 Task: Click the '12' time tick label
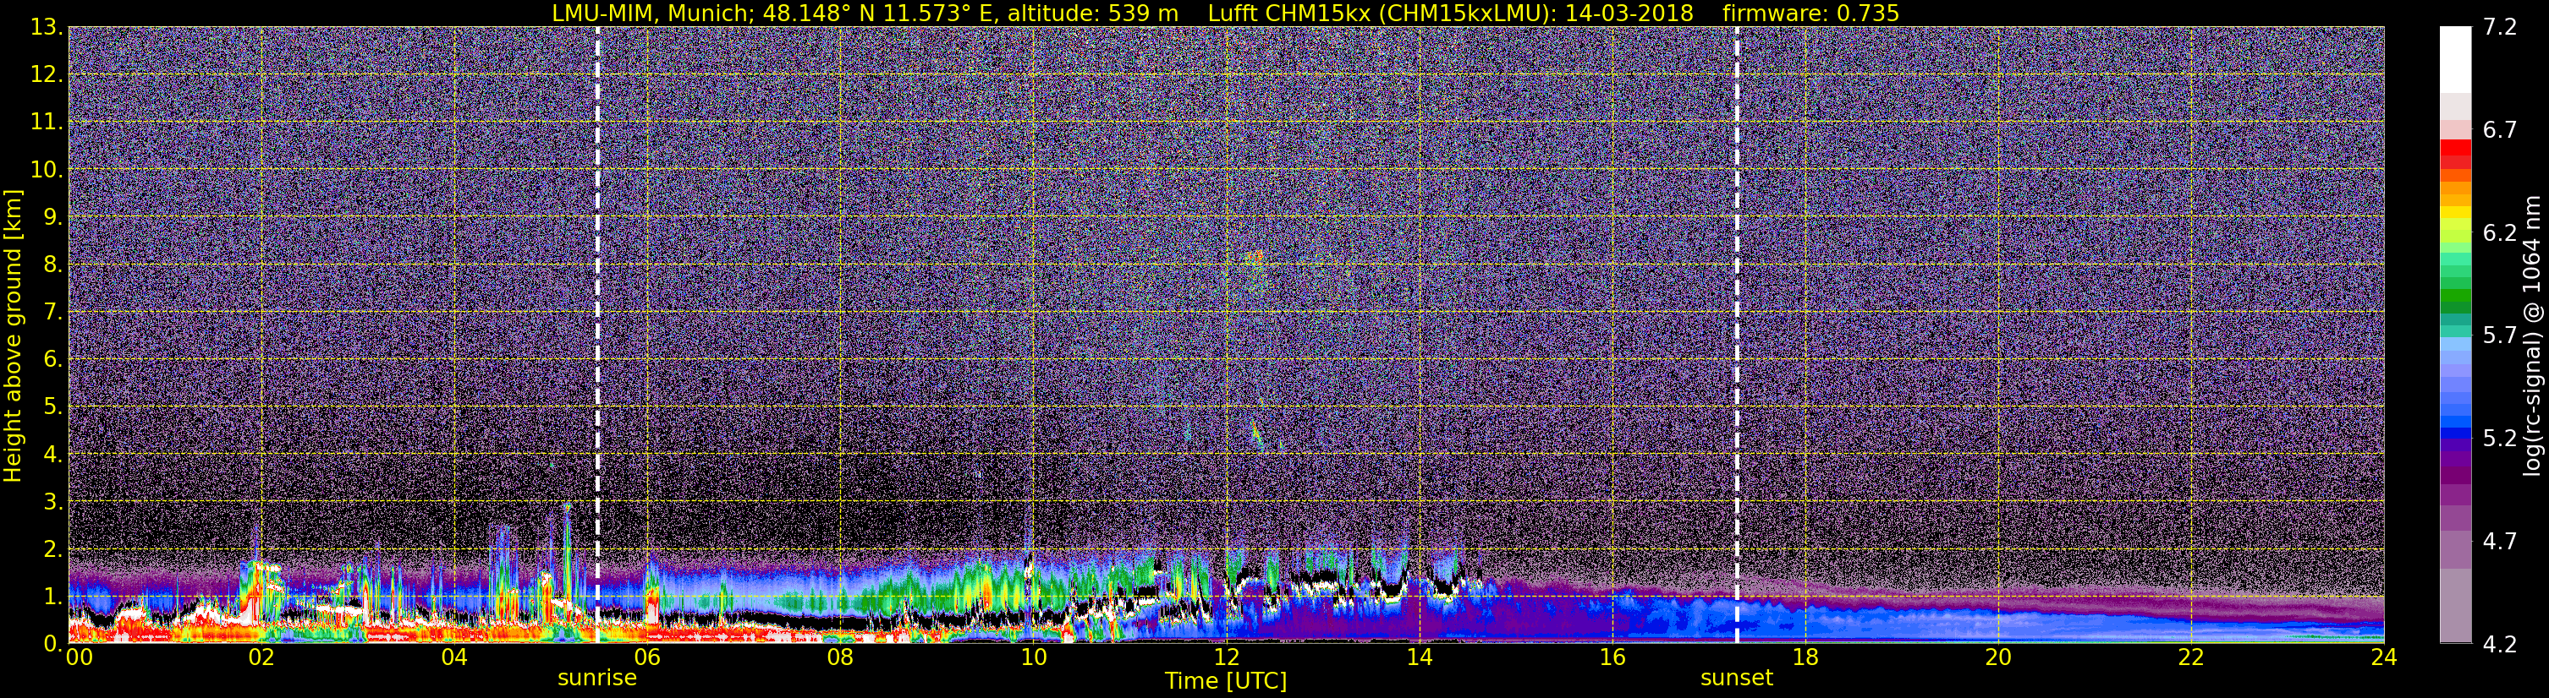pyautogui.click(x=1226, y=657)
